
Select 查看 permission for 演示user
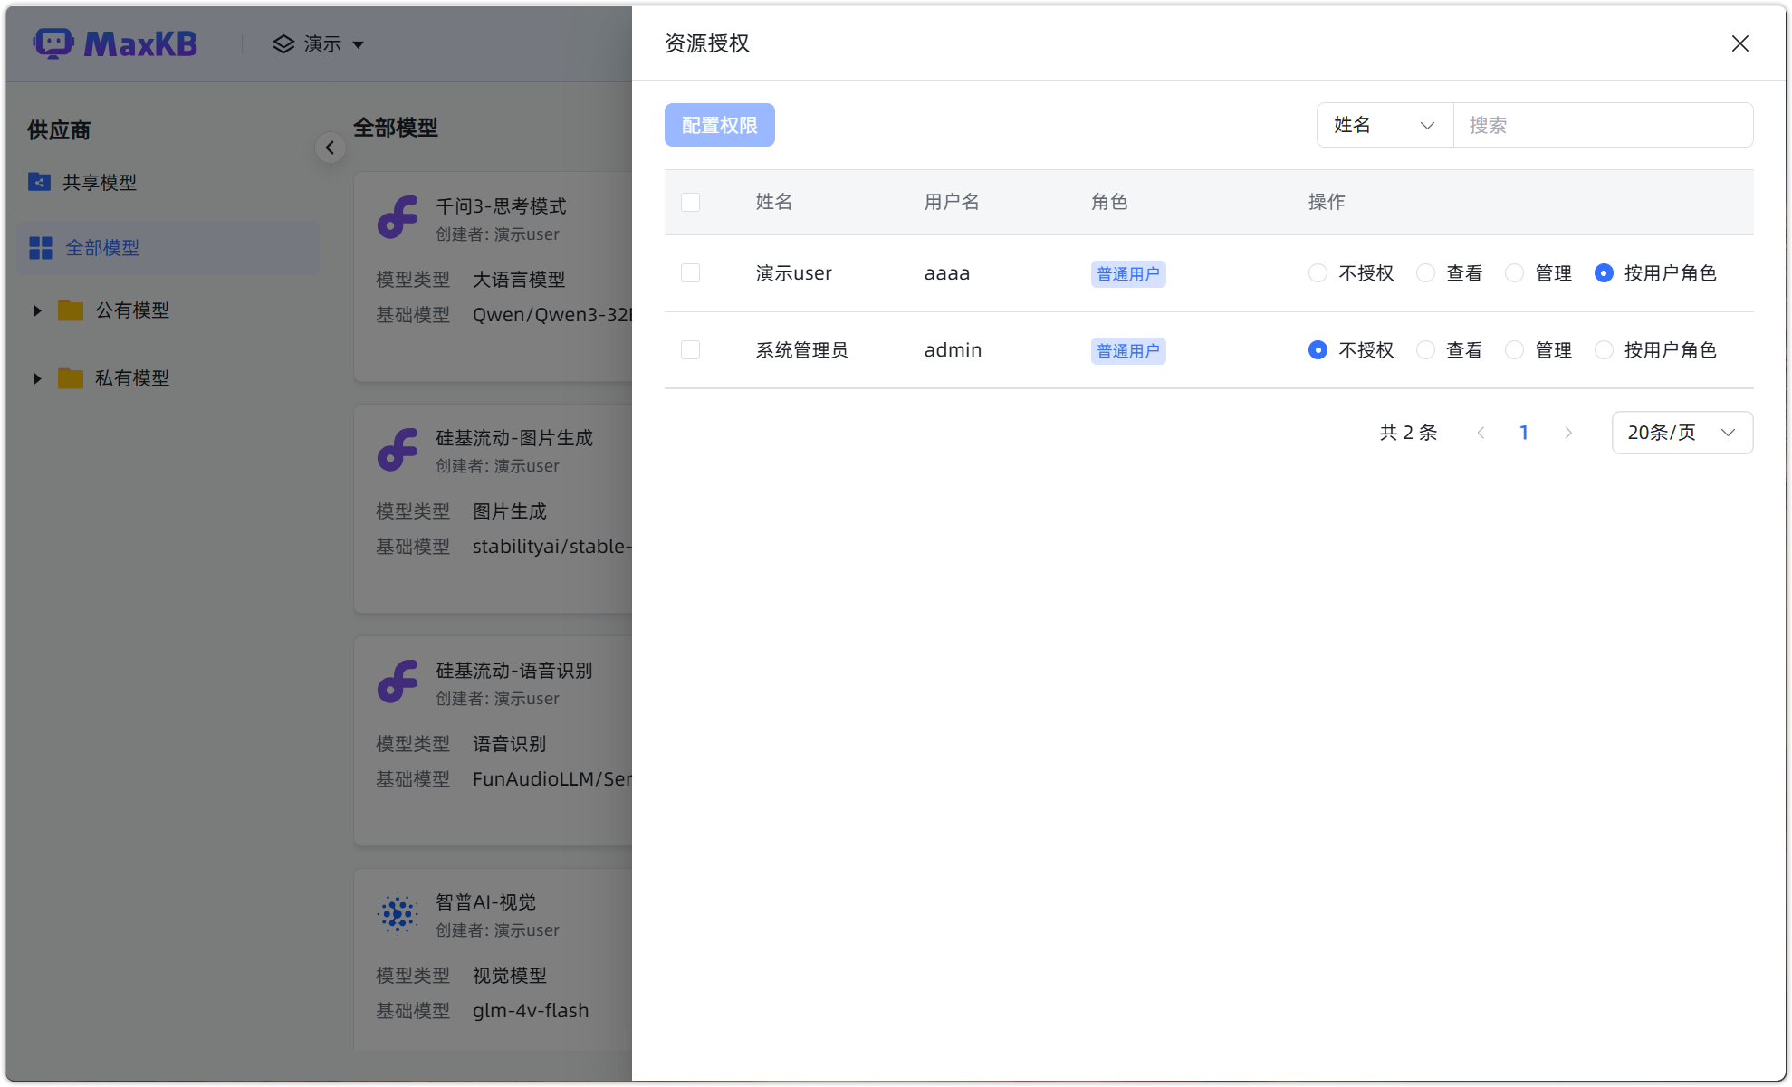coord(1425,272)
